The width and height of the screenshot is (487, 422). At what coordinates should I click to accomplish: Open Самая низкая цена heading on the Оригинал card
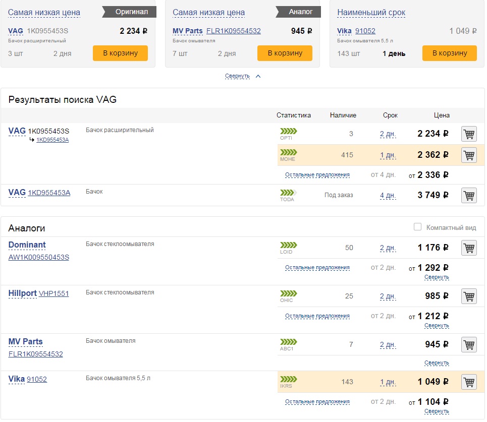[44, 13]
